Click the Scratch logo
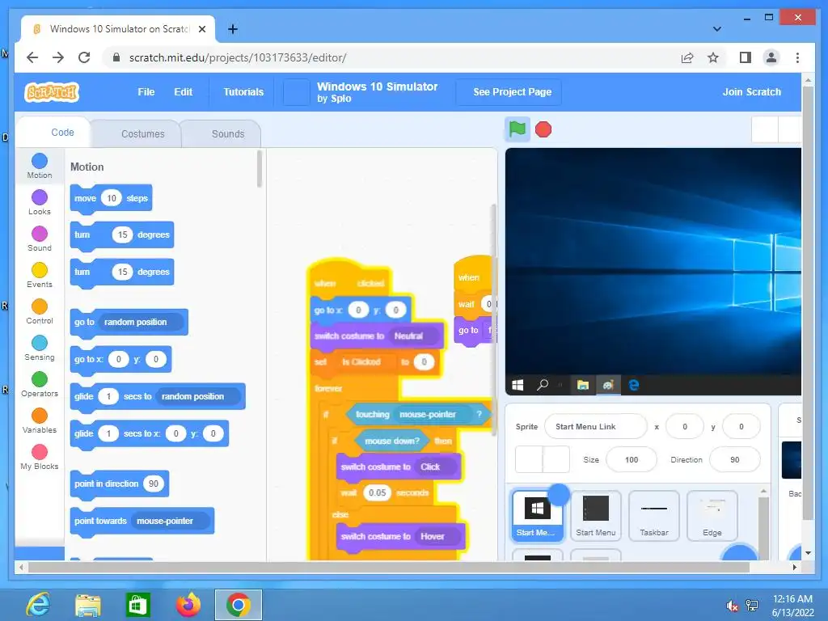The height and width of the screenshot is (621, 828). click(x=51, y=92)
